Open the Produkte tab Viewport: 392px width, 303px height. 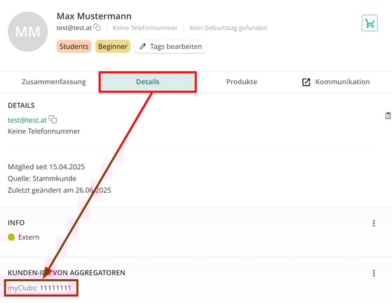click(241, 82)
